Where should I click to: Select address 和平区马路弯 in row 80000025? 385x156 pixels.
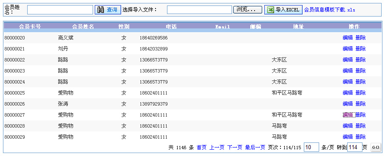(287, 93)
